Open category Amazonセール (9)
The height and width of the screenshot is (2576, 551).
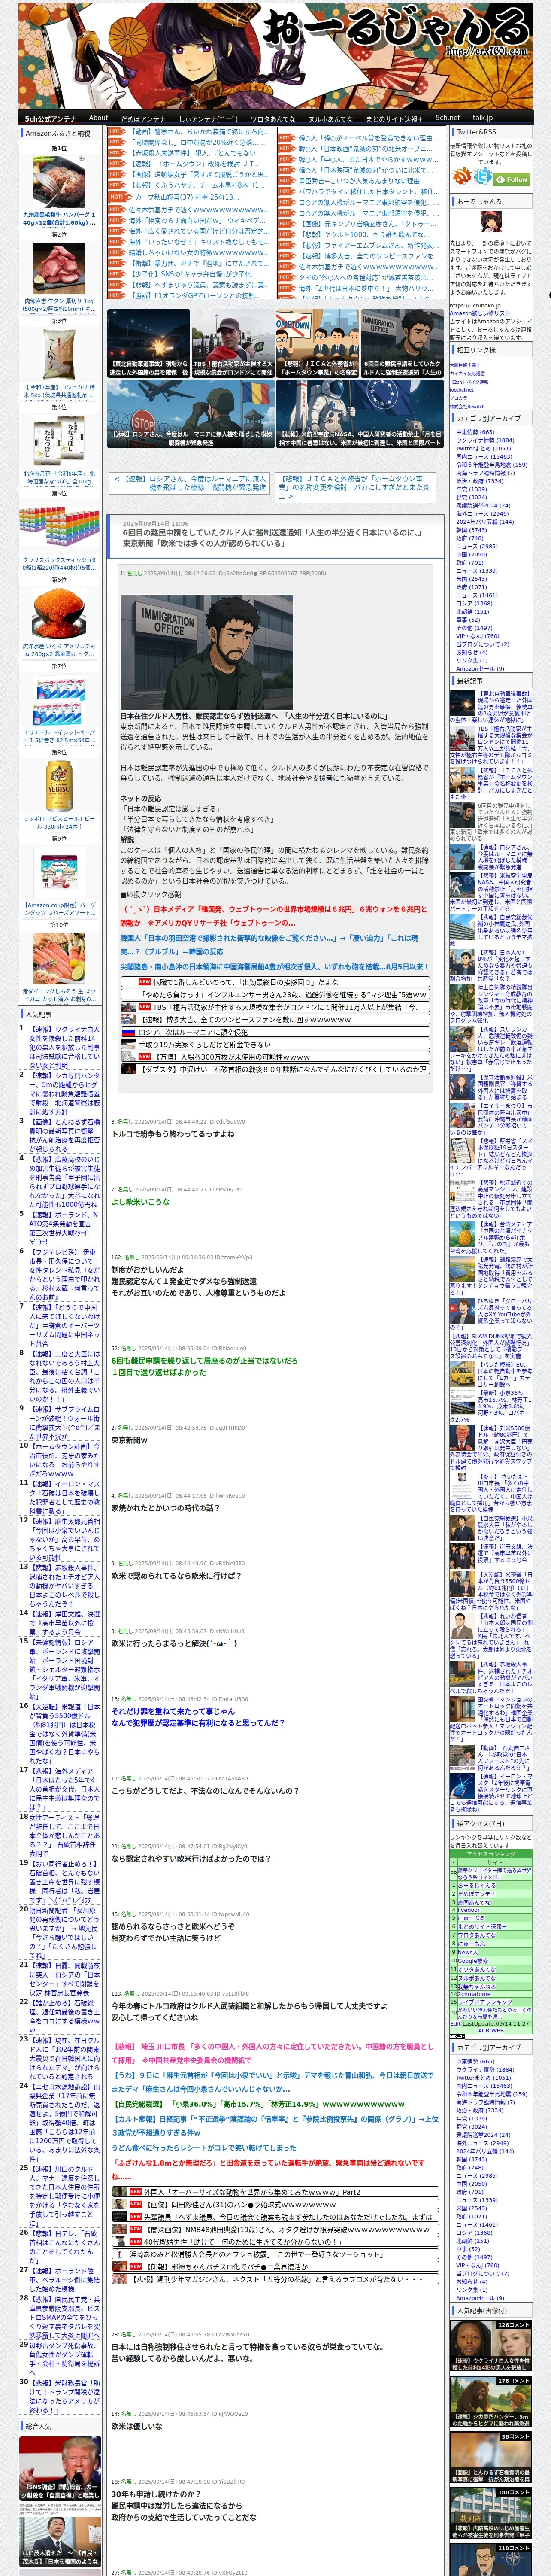pos(480,668)
